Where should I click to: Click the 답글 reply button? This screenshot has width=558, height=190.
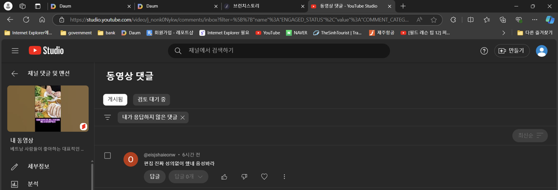click(x=155, y=176)
